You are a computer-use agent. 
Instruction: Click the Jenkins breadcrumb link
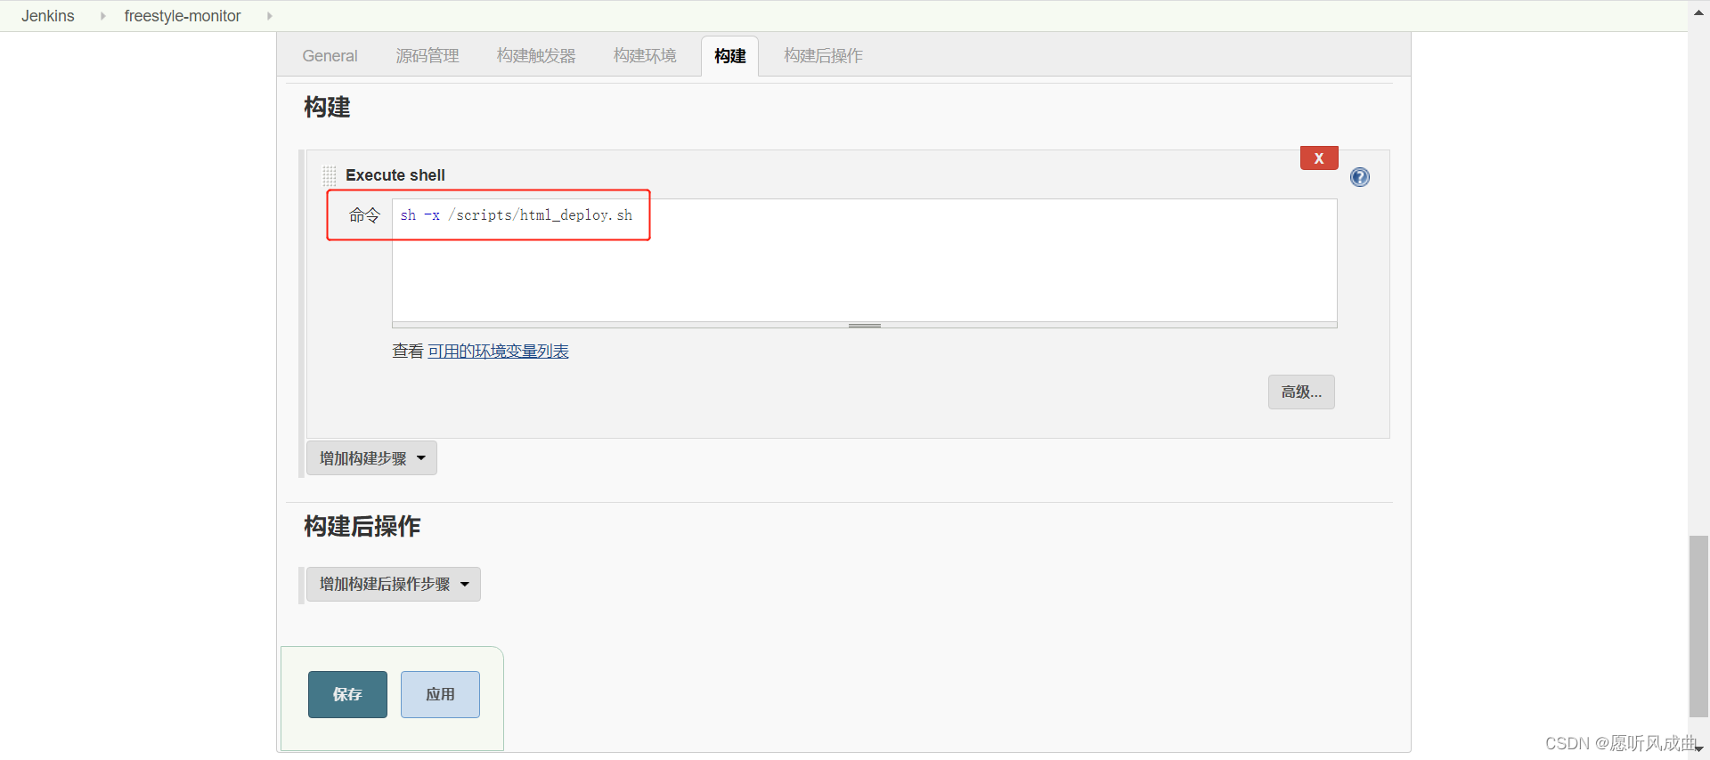tap(48, 16)
